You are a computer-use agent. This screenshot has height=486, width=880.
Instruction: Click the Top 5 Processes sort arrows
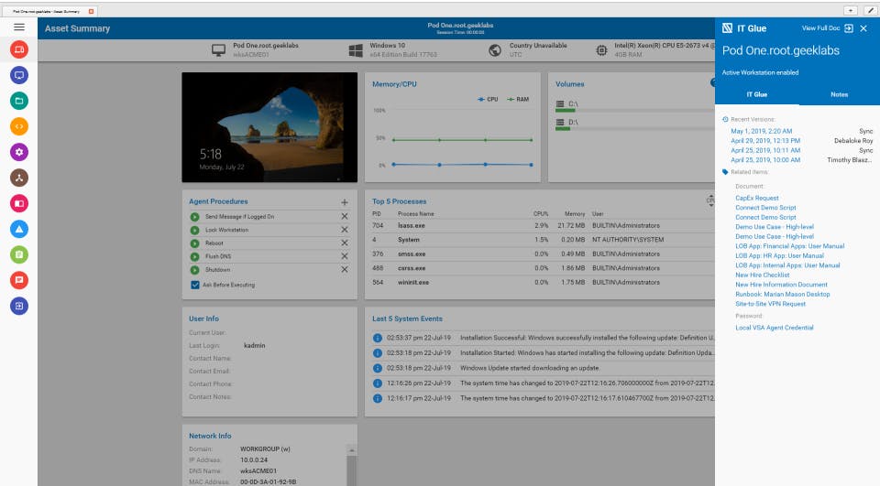[x=709, y=200]
